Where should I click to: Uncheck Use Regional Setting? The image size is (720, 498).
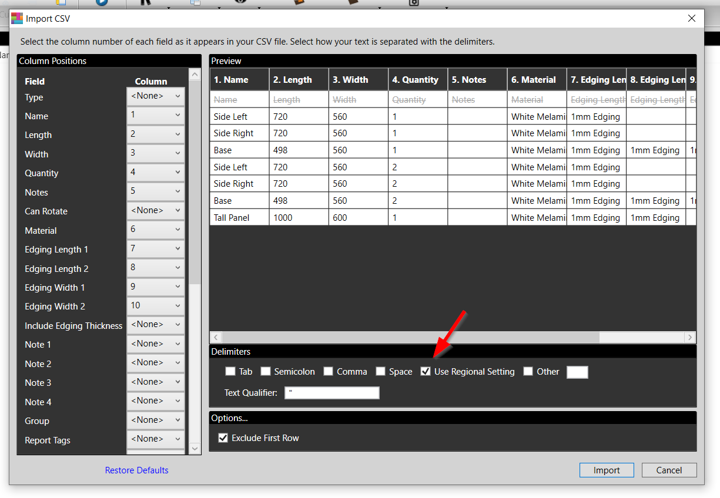426,372
